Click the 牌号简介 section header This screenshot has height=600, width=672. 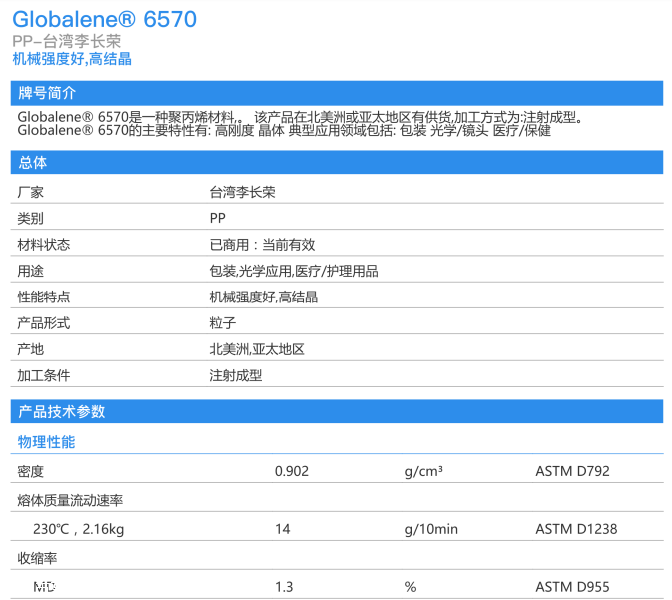pyautogui.click(x=336, y=93)
